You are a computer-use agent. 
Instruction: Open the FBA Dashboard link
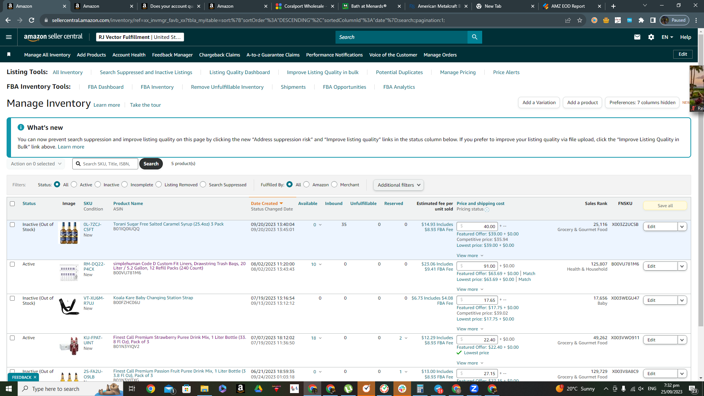click(106, 87)
